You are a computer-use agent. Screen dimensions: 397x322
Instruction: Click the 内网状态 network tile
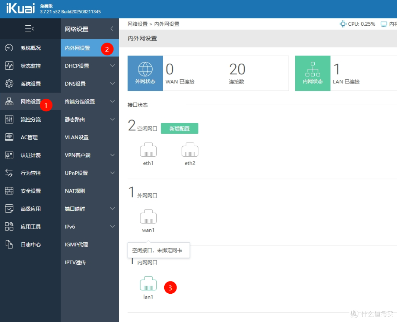(313, 73)
